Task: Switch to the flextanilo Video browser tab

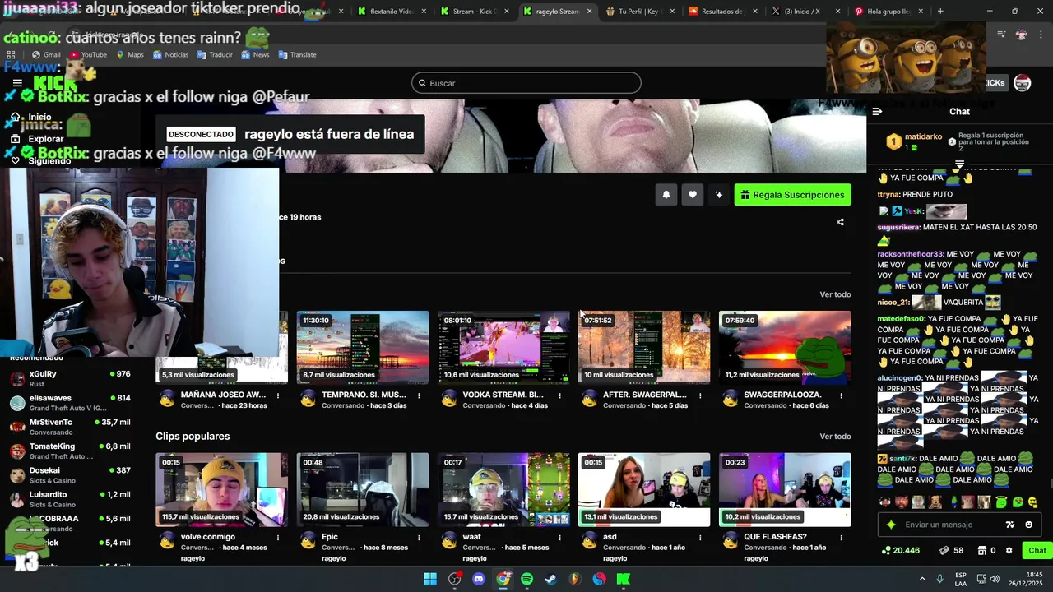Action: [392, 12]
